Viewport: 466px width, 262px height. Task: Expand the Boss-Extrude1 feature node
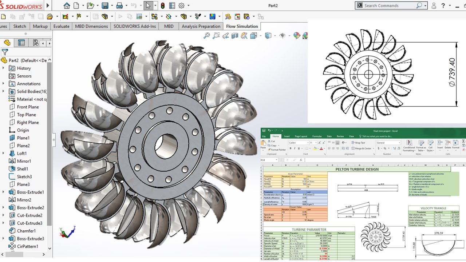click(3, 192)
